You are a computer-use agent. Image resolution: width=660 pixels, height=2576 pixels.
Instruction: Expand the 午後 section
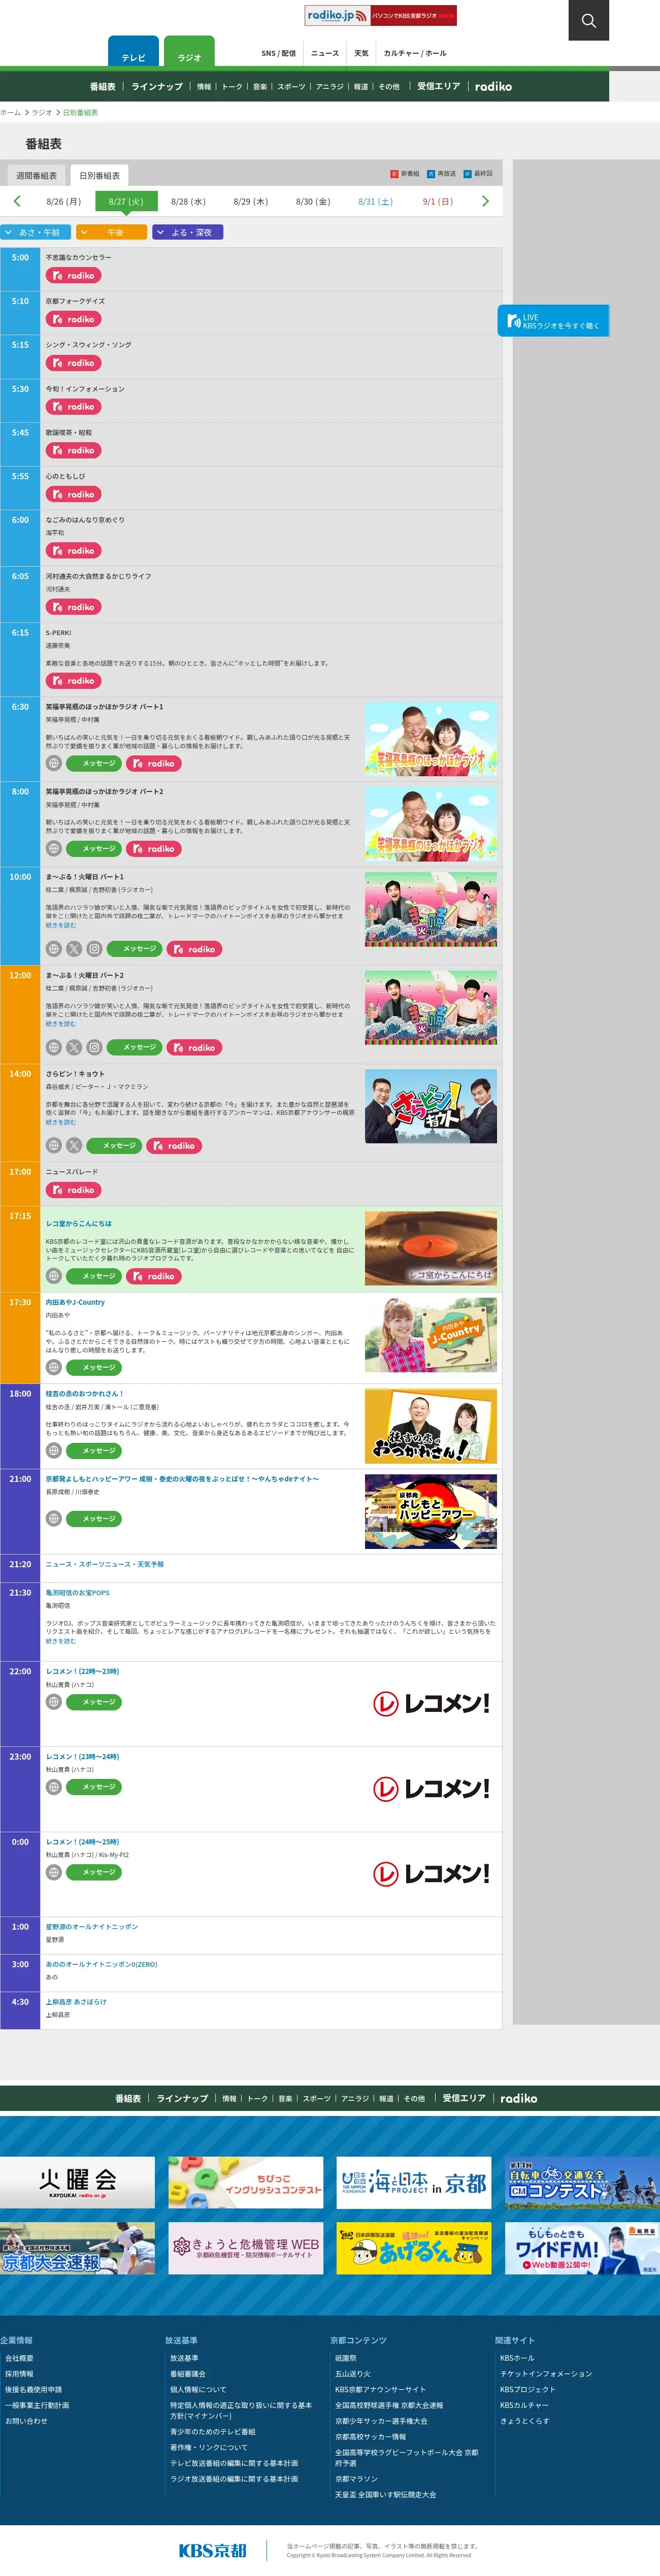click(112, 232)
